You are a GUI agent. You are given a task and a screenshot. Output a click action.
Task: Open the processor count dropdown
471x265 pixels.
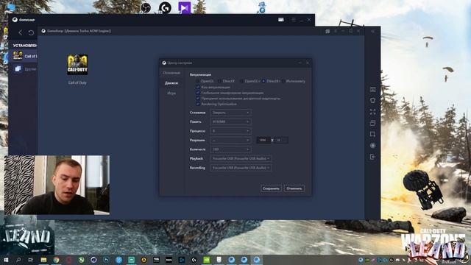tap(230, 131)
